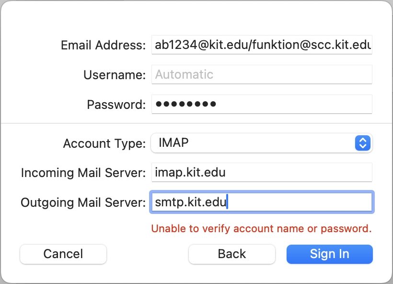Click the "Incoming Mail Server:" label

83,173
